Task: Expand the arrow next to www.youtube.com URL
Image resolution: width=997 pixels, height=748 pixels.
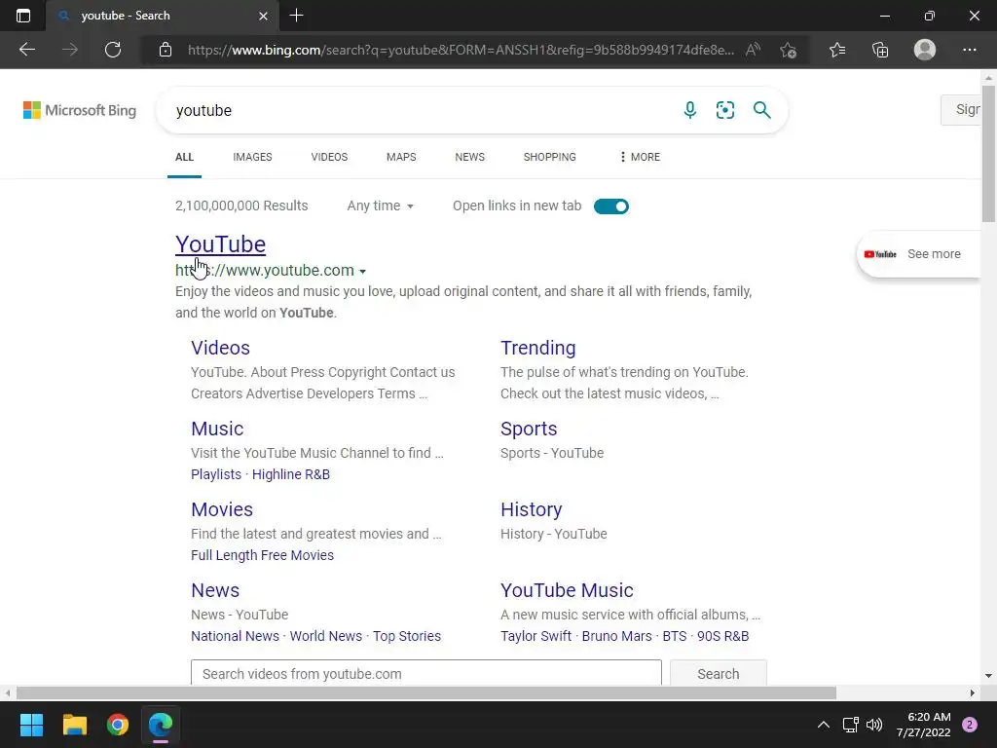Action: 362,272
